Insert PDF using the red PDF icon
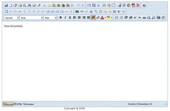Image resolution: width=170 pixels, height=111 pixels. click(x=133, y=5)
